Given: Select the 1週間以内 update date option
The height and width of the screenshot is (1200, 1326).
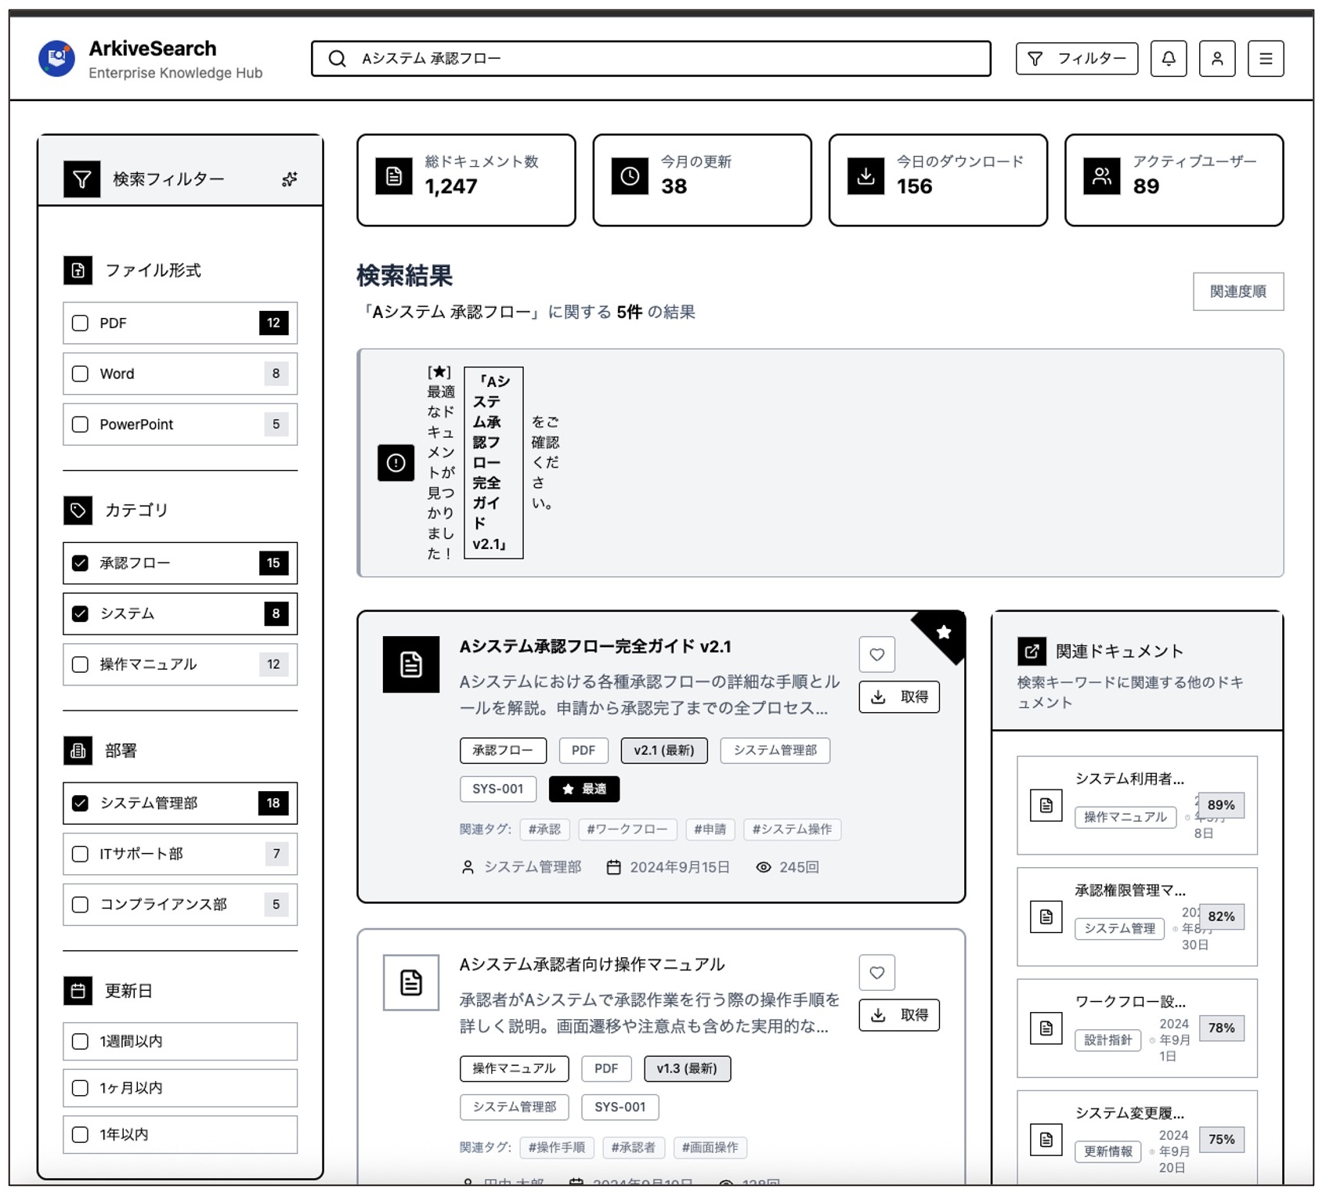Looking at the screenshot, I should [80, 1042].
